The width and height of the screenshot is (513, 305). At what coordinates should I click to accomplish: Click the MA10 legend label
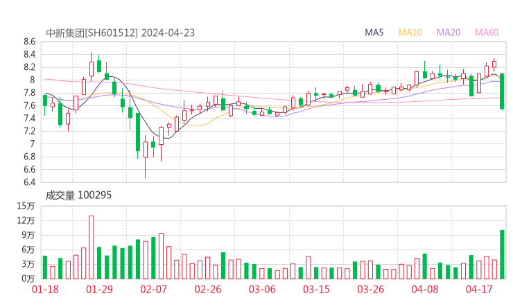410,33
